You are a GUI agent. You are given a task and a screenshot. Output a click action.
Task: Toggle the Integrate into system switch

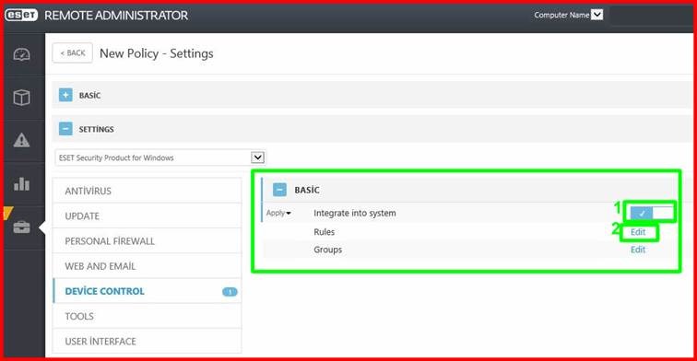pos(652,213)
